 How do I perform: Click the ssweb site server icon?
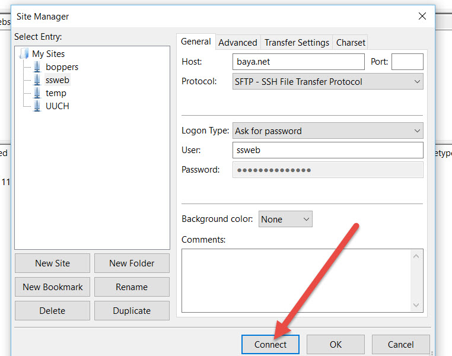point(37,80)
